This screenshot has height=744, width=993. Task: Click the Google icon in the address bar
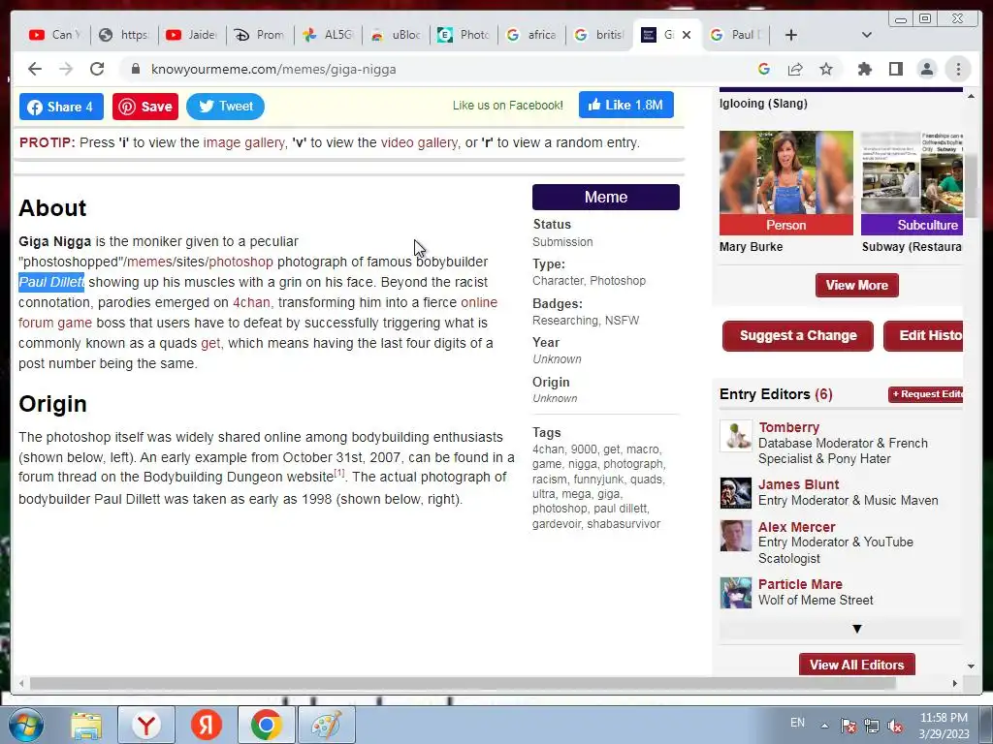(x=764, y=69)
